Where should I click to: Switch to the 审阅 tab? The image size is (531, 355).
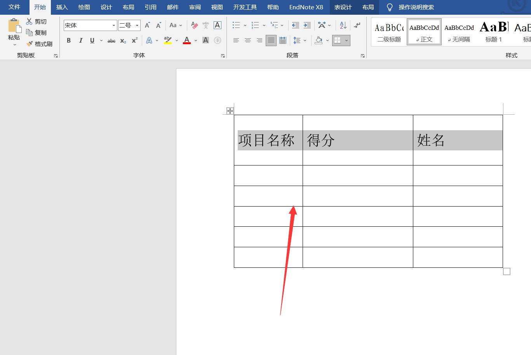(x=195, y=7)
